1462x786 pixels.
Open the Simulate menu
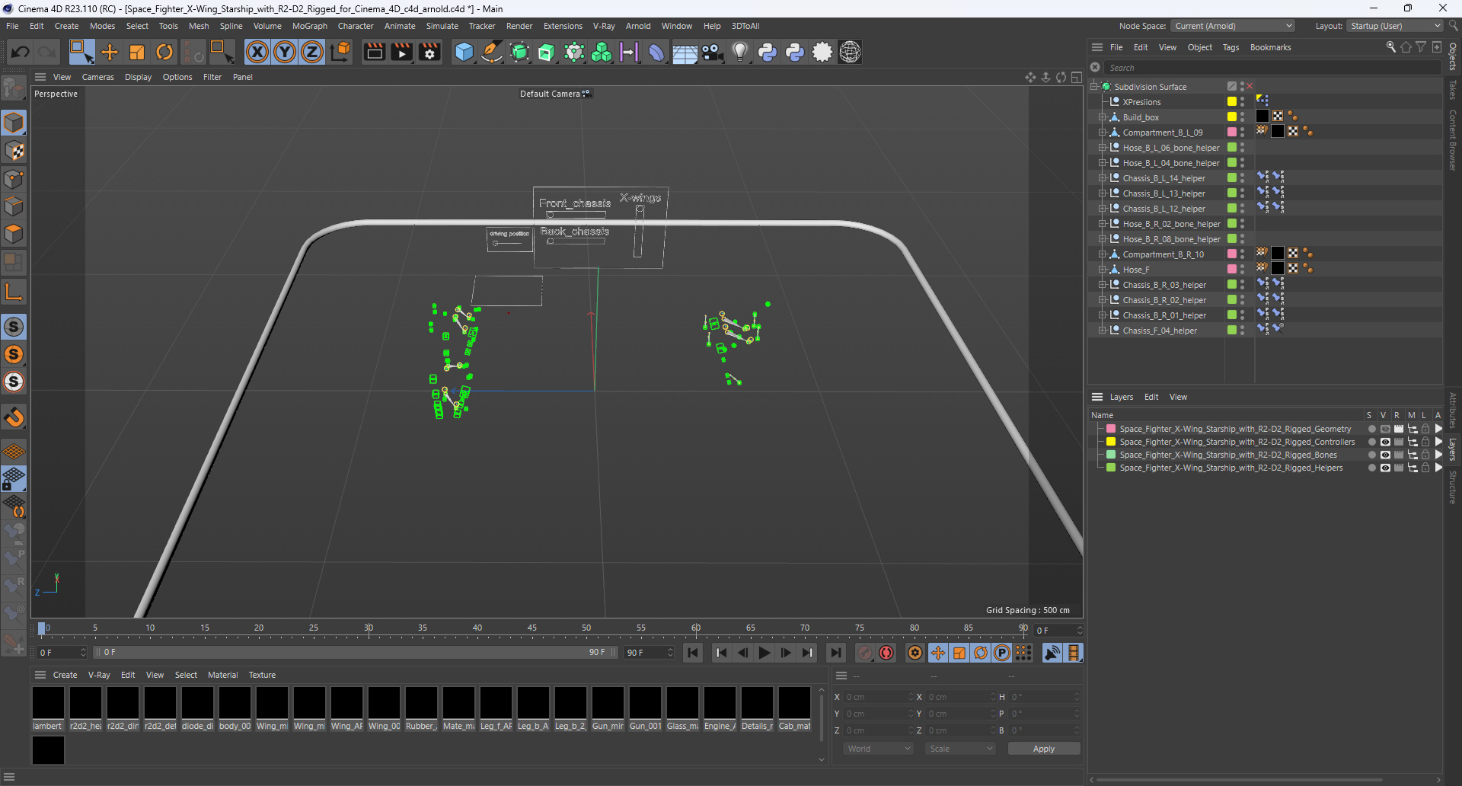(442, 26)
